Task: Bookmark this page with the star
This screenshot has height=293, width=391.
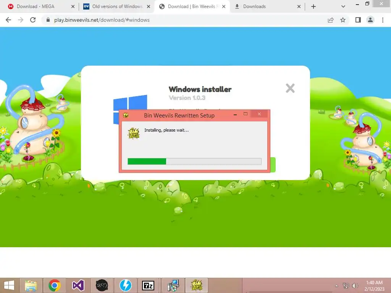Action: pyautogui.click(x=343, y=20)
